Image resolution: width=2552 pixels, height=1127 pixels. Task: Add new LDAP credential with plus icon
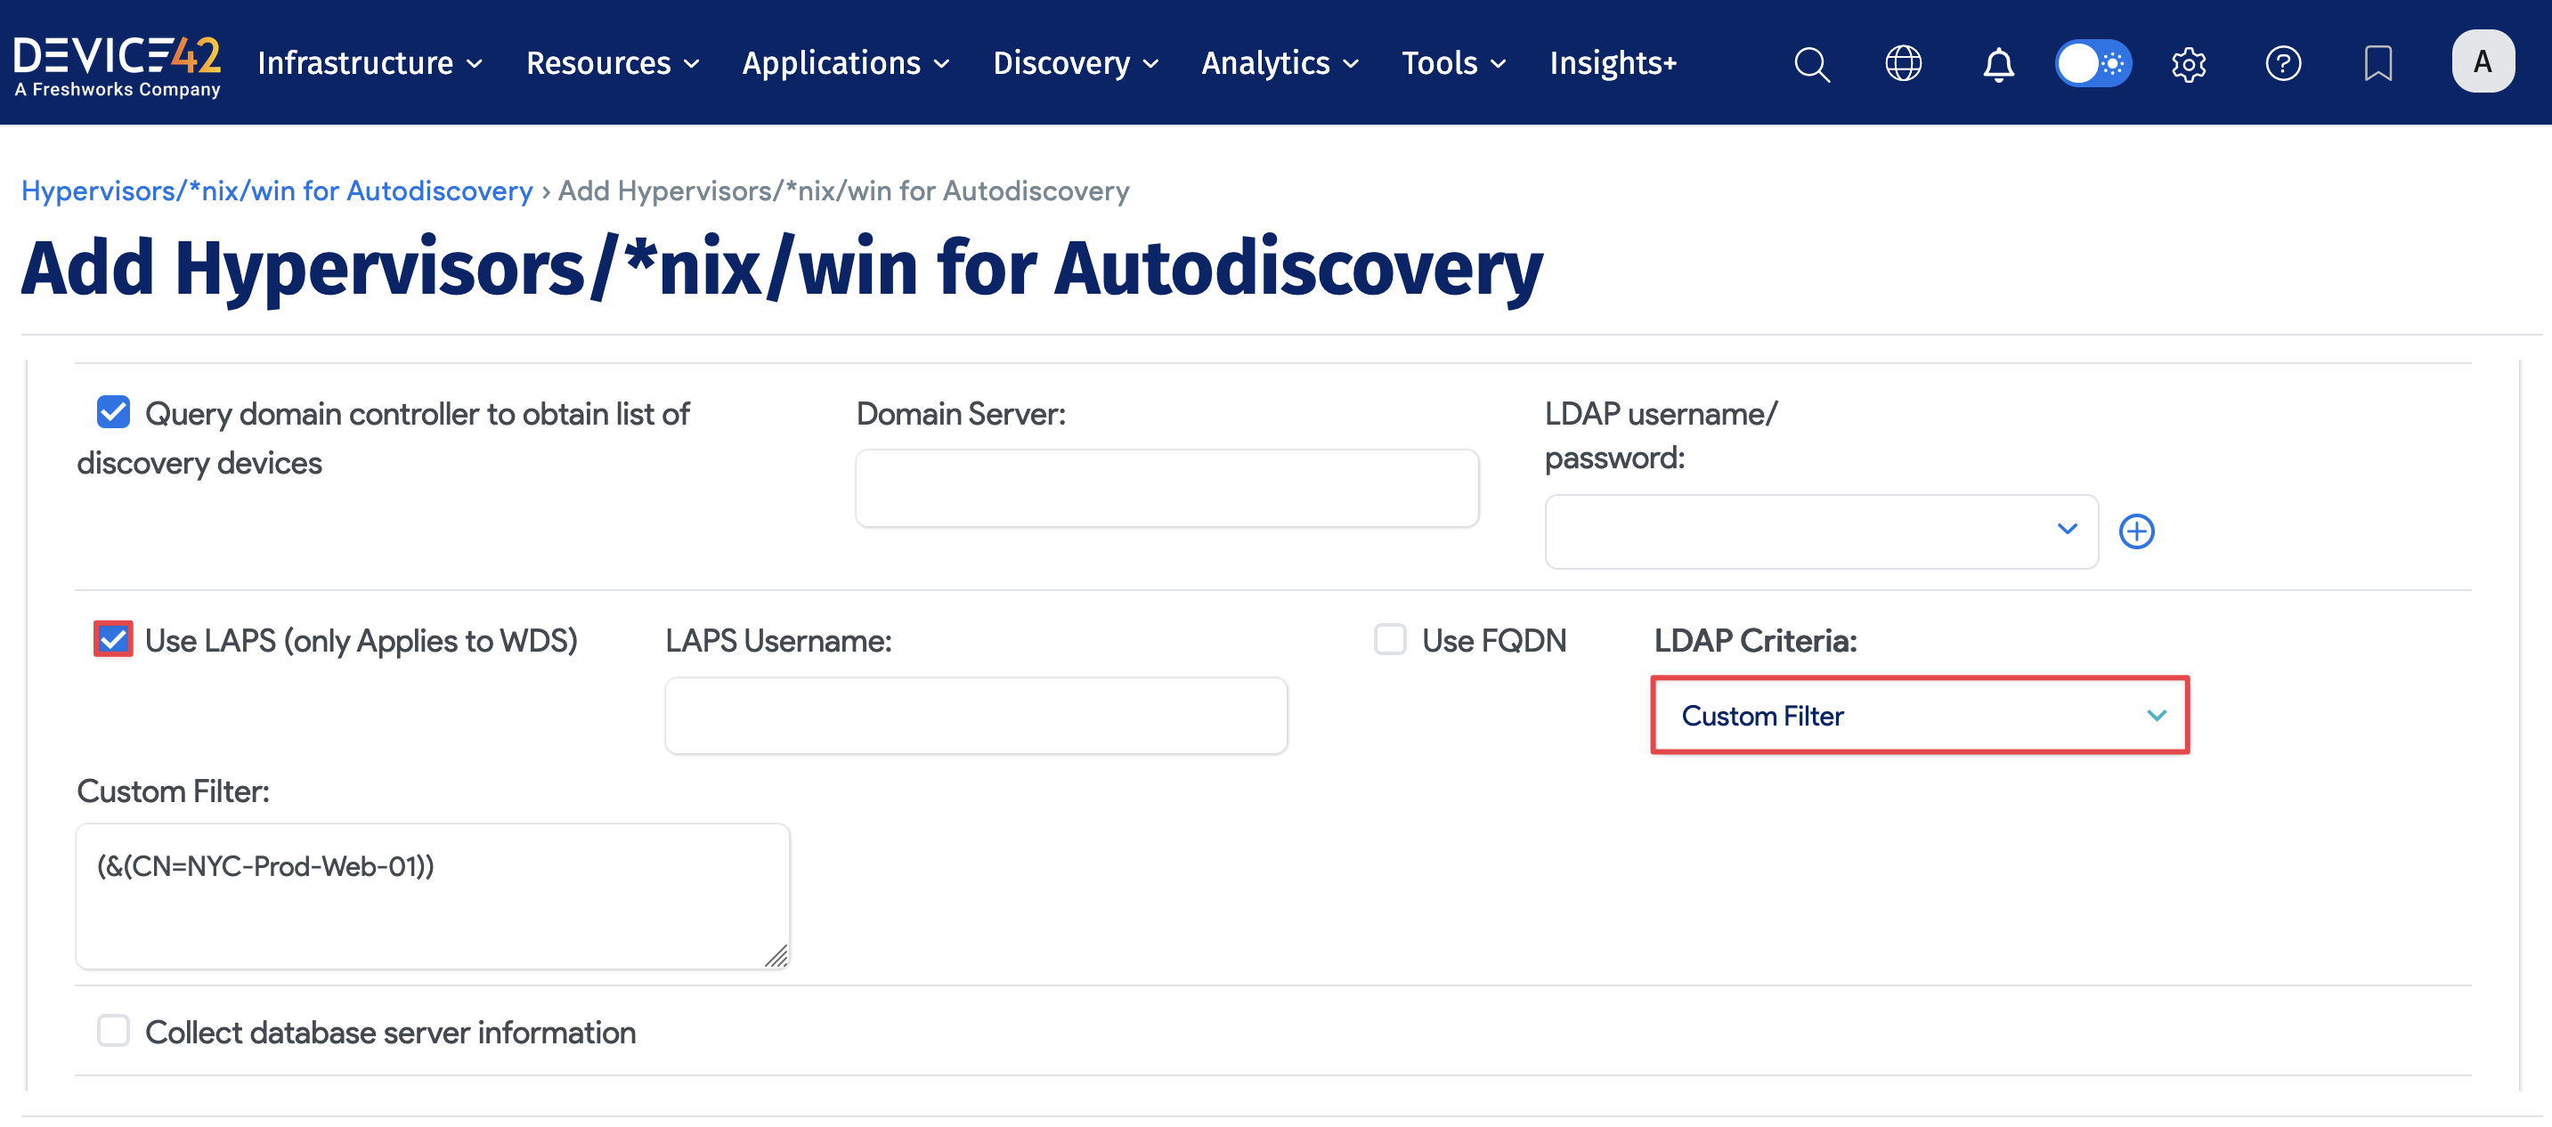[x=2136, y=531]
